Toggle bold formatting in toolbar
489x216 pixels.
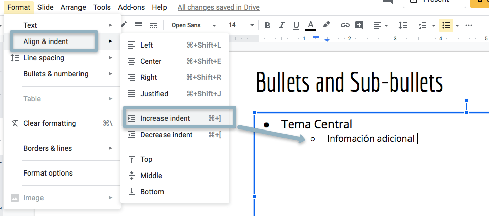tap(268, 25)
